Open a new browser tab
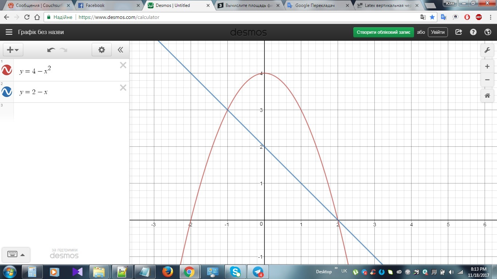Viewport: 497px width, 279px height. (x=431, y=6)
